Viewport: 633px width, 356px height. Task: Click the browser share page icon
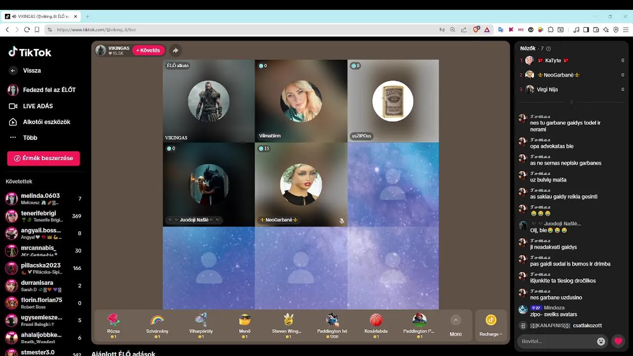(x=463, y=30)
